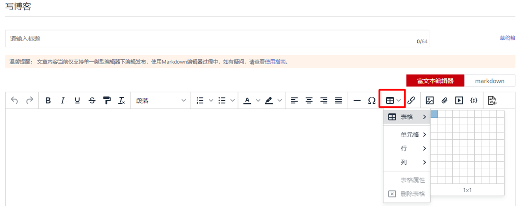
Task: Click the 写博客 page heading
Action: click(18, 7)
